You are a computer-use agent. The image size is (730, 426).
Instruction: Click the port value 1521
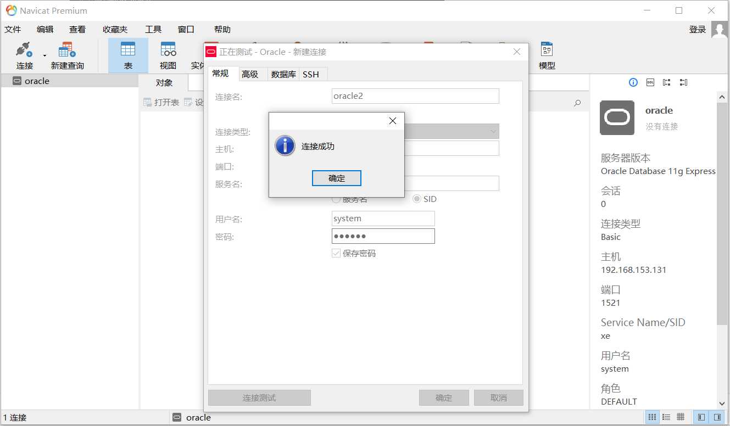pos(611,303)
